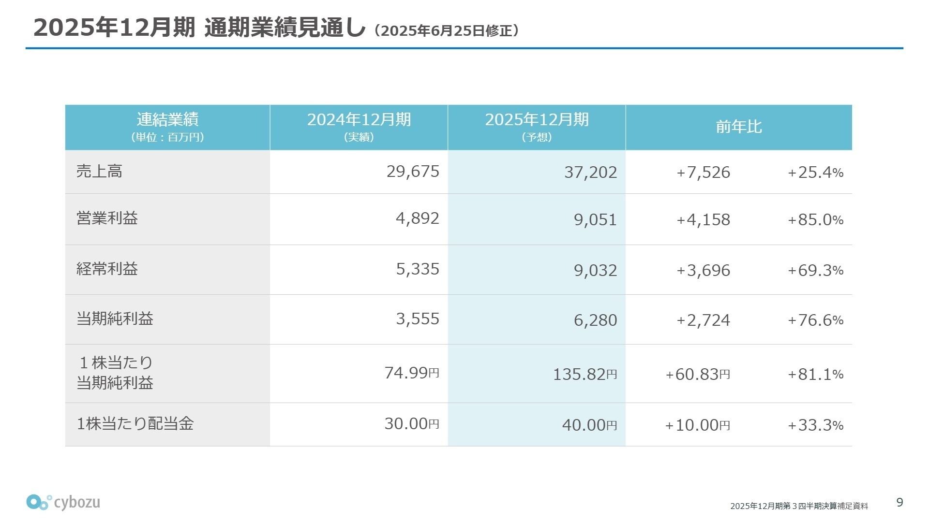The image size is (929, 522).
Task: Select the 135.82円 EPS forecast cell
Action: pos(584,374)
